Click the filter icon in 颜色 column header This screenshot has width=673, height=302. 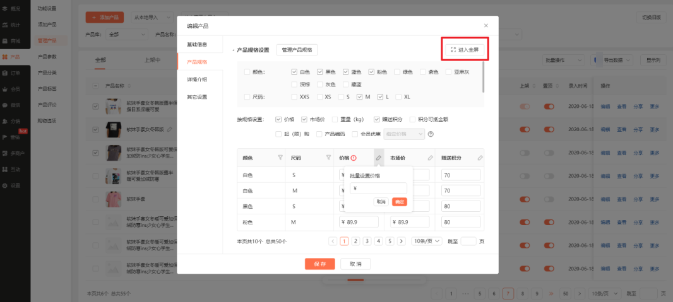click(280, 158)
